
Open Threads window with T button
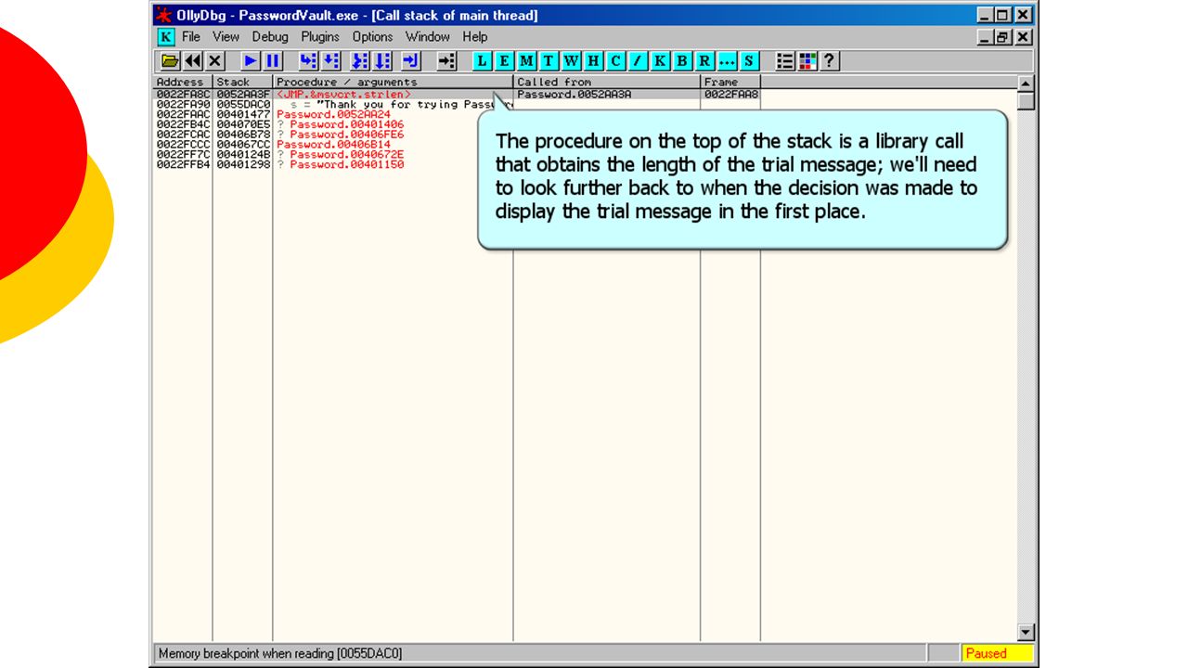point(549,61)
